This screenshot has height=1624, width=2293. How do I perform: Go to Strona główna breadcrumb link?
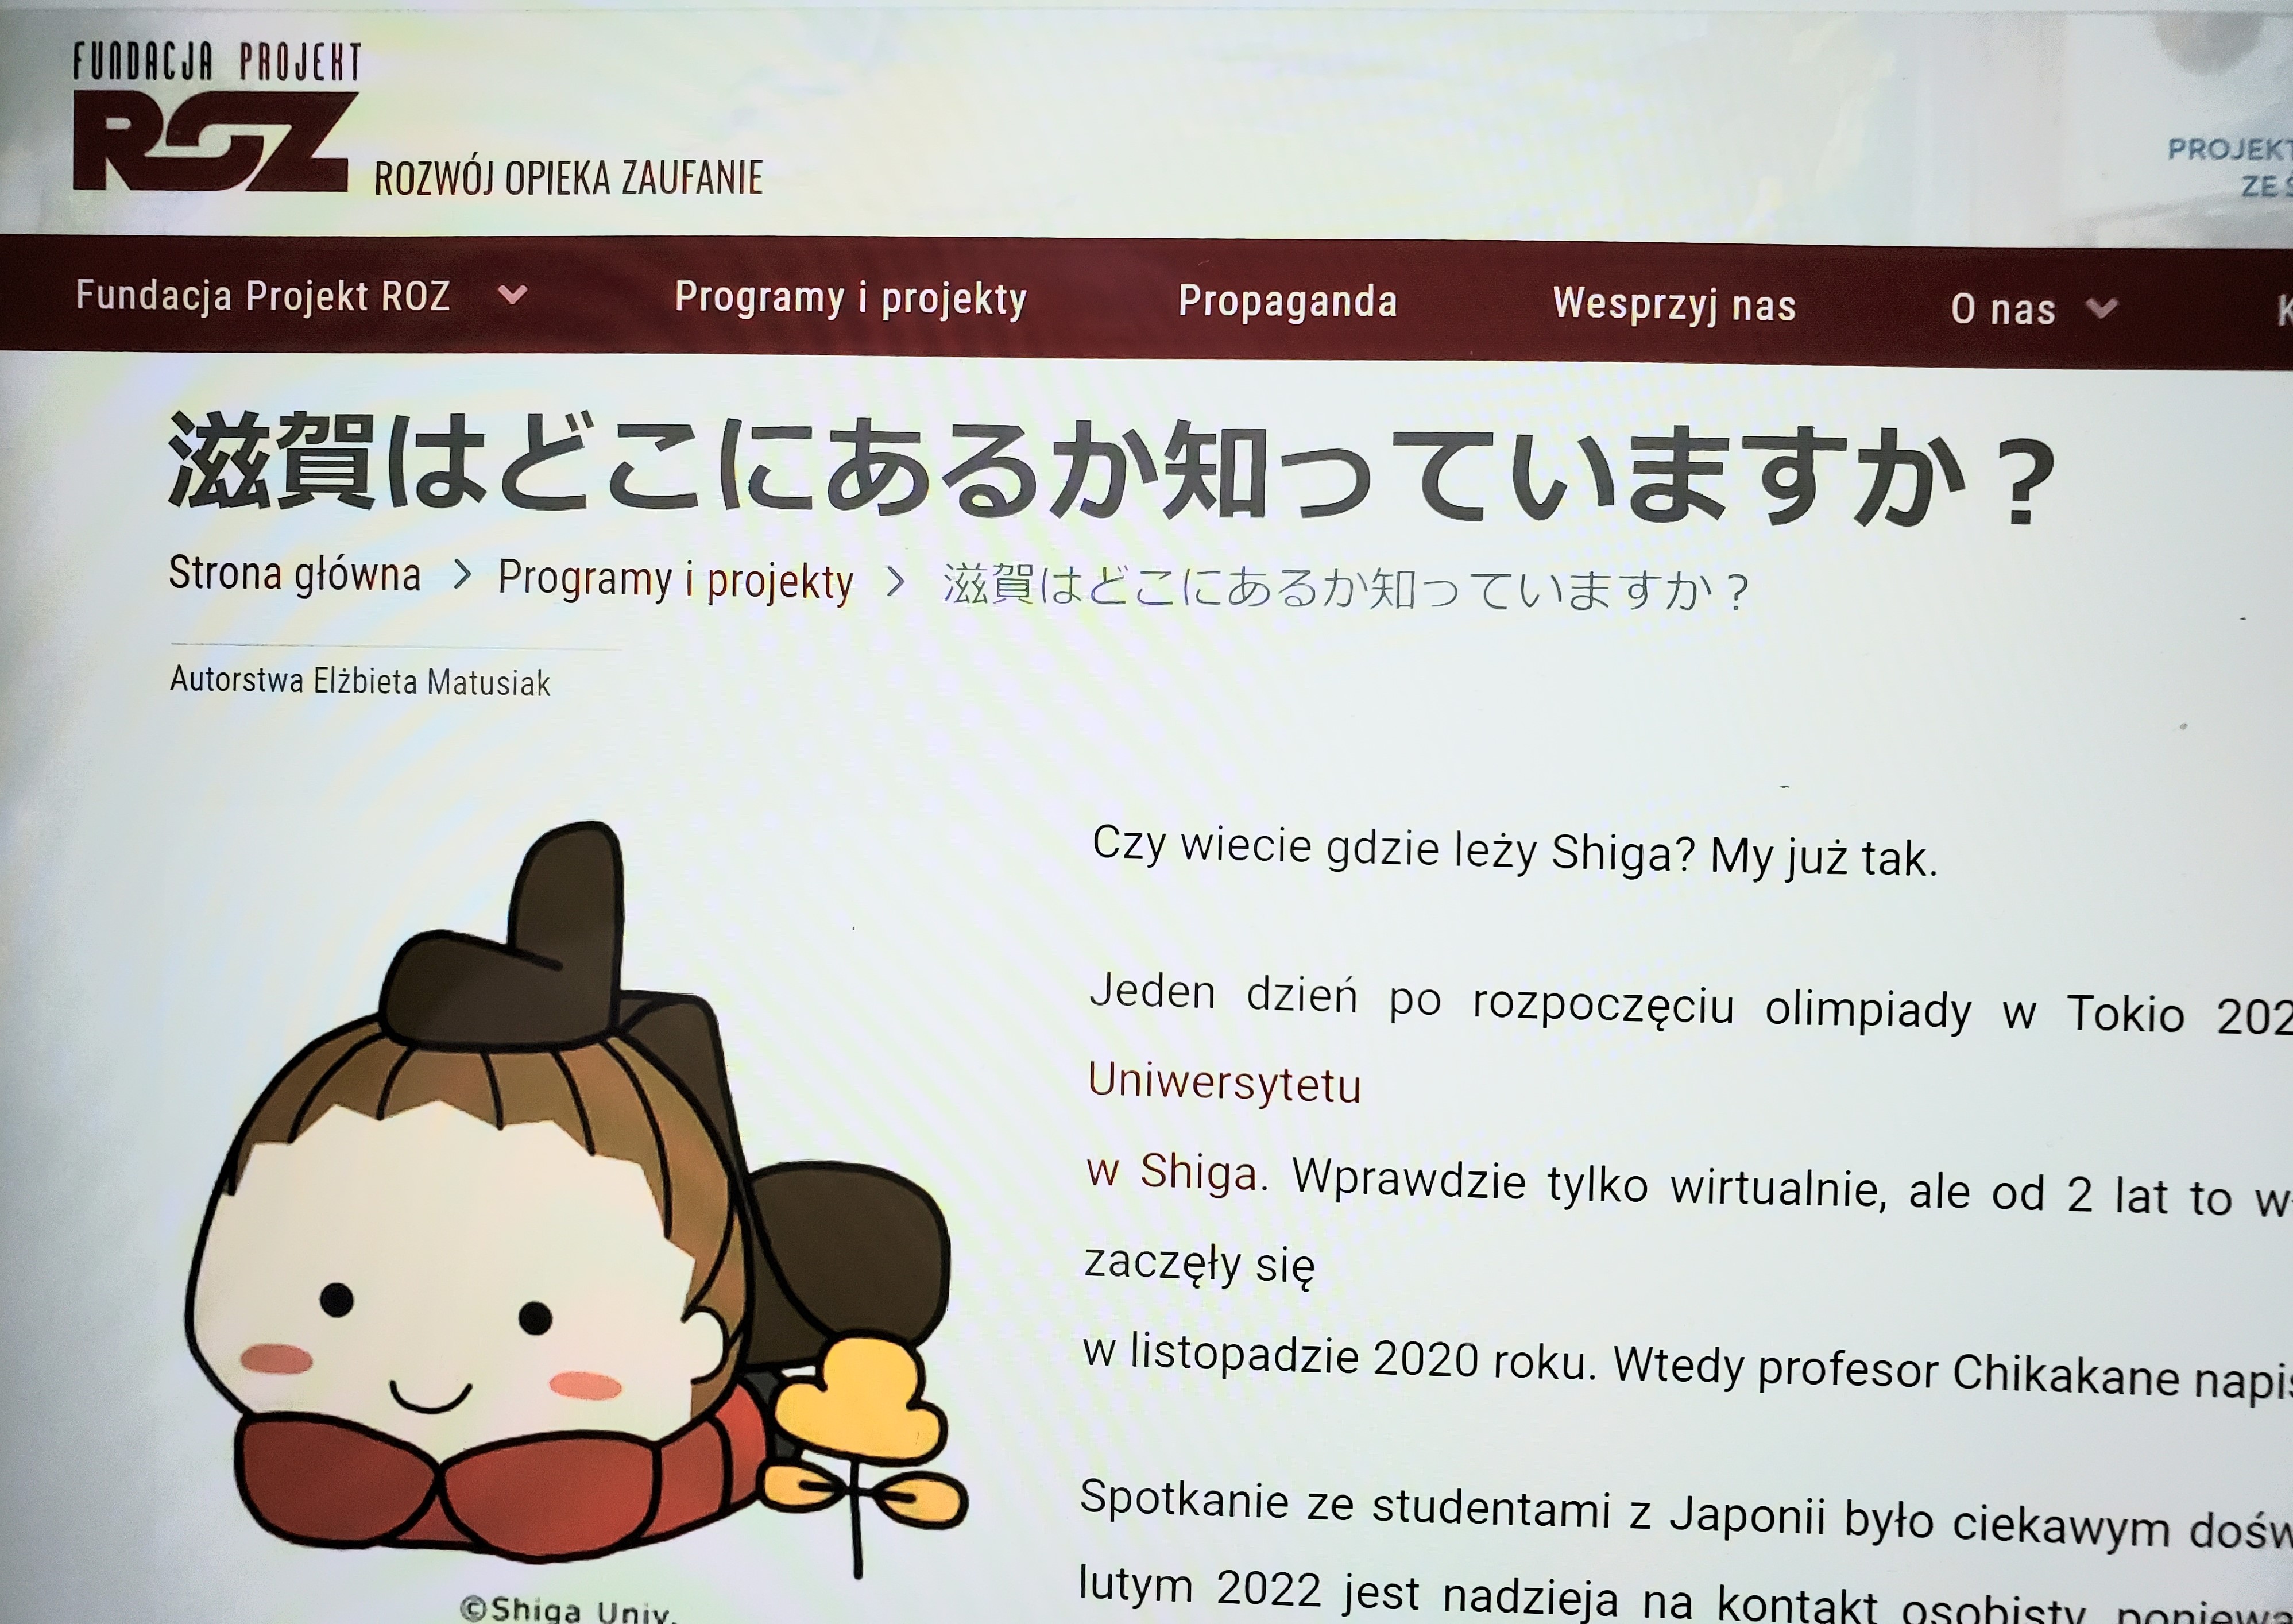point(295,574)
